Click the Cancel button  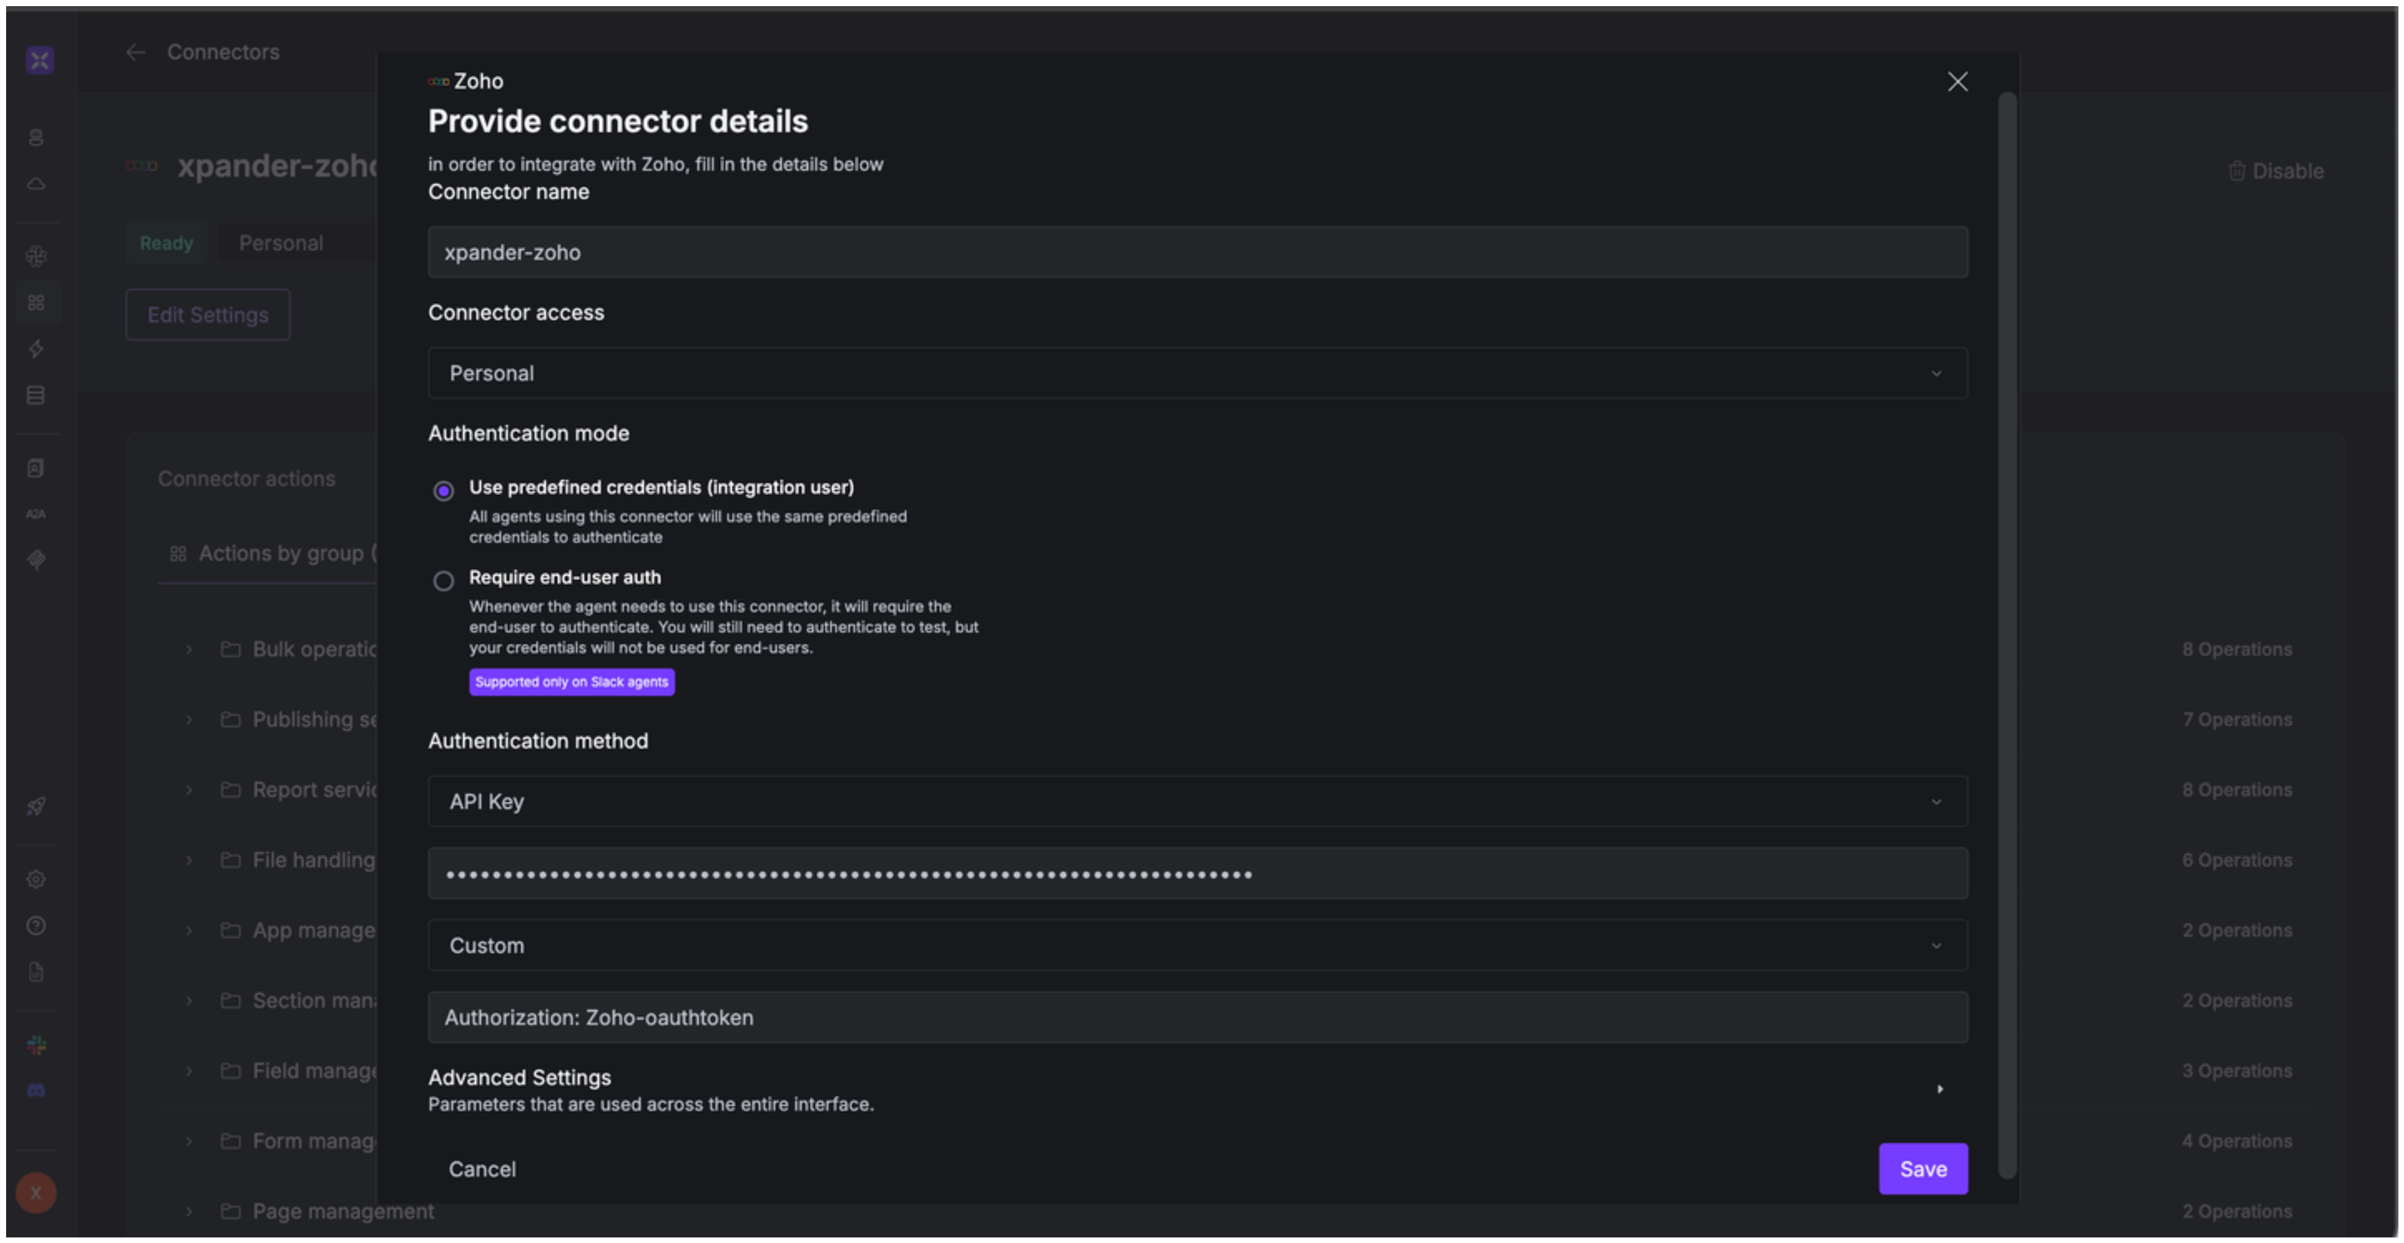tap(482, 1168)
